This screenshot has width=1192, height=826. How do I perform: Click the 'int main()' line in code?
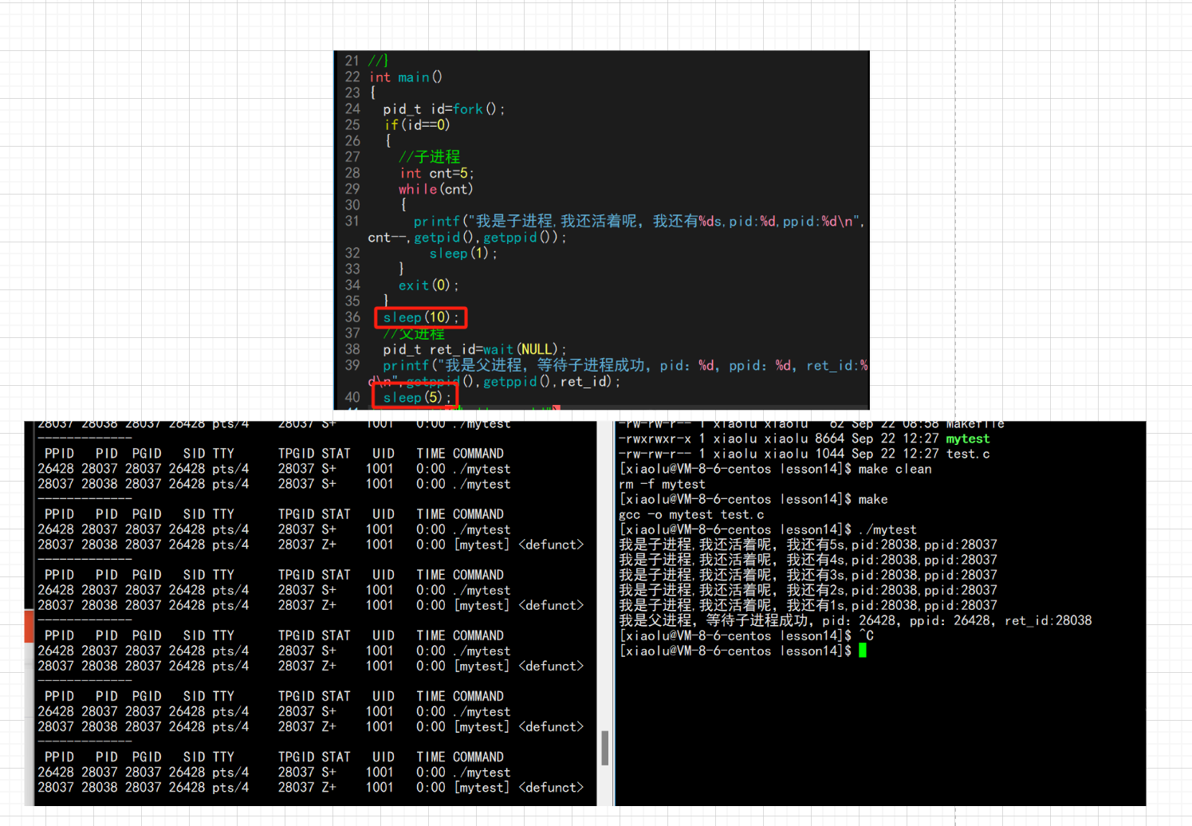point(406,77)
